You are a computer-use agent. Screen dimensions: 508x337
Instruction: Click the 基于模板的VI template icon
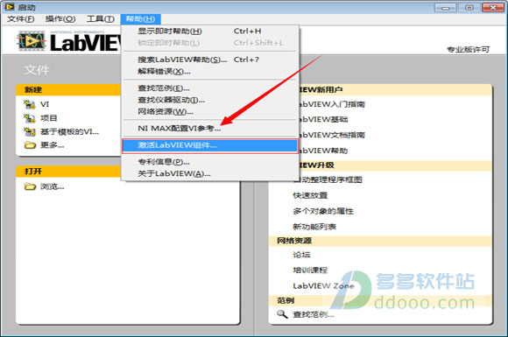[30, 132]
